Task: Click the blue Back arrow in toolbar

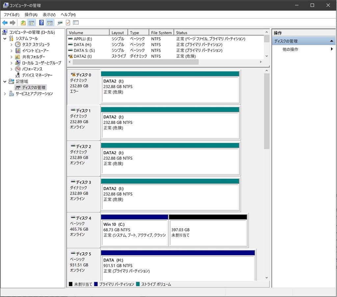Action: point(5,23)
